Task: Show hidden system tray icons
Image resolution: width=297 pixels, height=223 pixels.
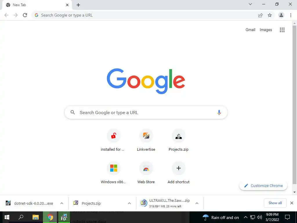Action: click(x=245, y=217)
